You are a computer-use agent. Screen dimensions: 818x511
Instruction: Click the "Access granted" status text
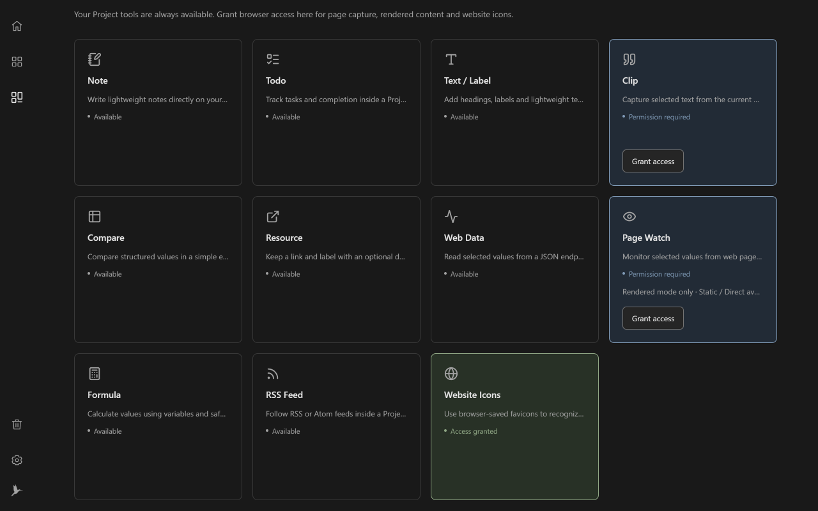click(x=474, y=431)
